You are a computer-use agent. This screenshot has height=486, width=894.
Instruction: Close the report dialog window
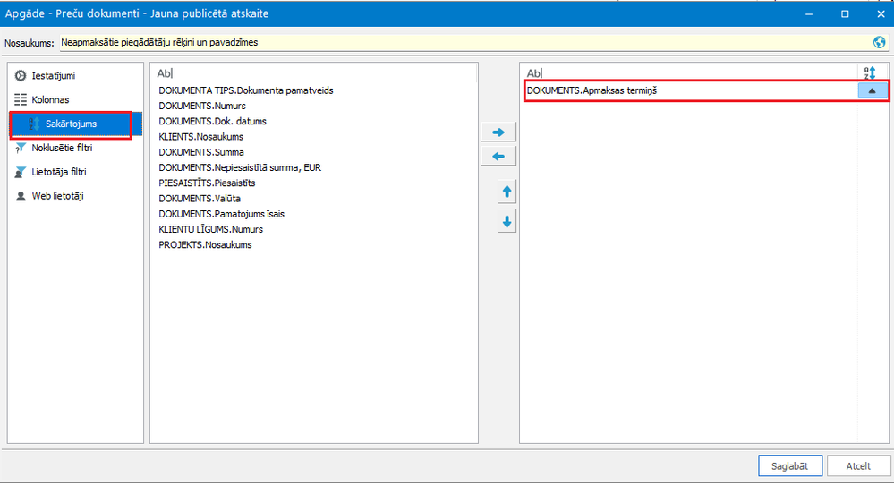(881, 13)
